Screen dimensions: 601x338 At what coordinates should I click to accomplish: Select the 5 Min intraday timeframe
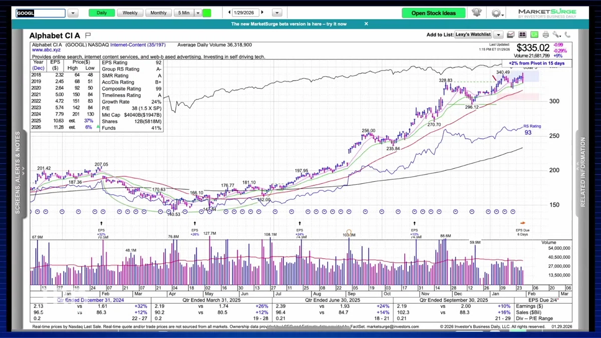(184, 13)
